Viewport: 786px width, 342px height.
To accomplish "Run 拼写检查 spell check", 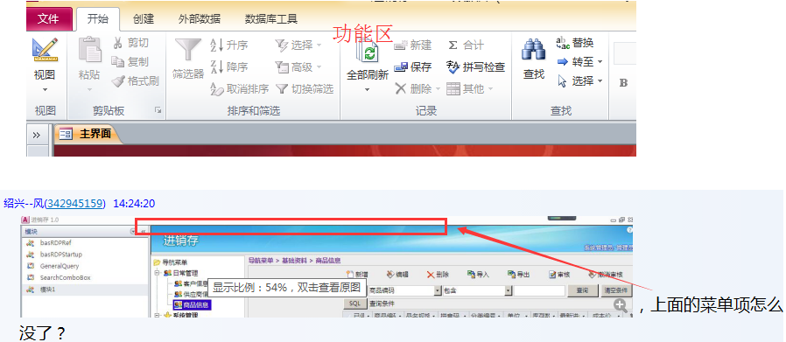I will click(x=475, y=66).
